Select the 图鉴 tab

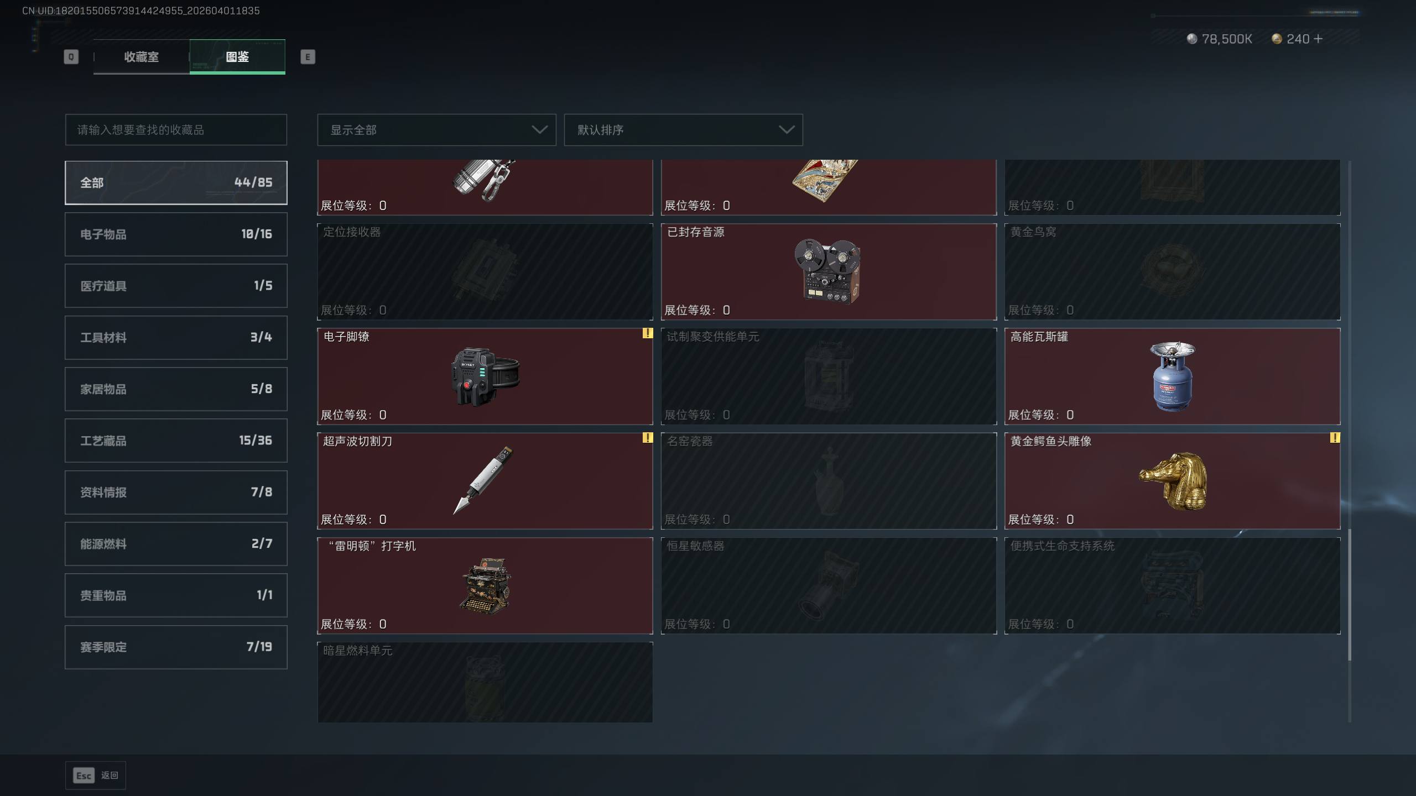(x=237, y=56)
